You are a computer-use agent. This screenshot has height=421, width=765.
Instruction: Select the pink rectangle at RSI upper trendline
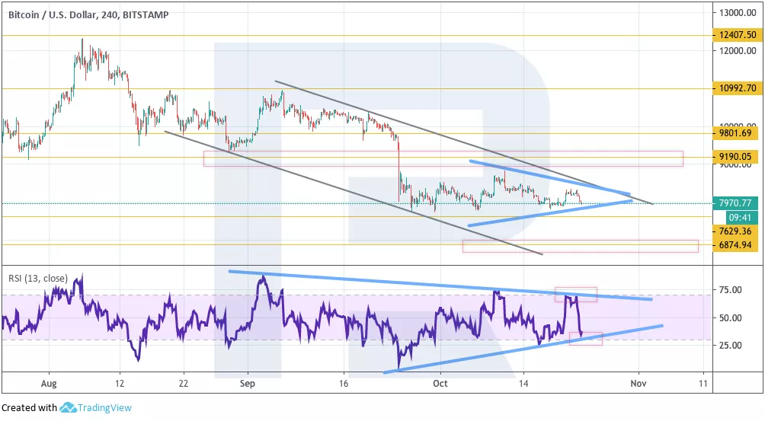coord(575,294)
